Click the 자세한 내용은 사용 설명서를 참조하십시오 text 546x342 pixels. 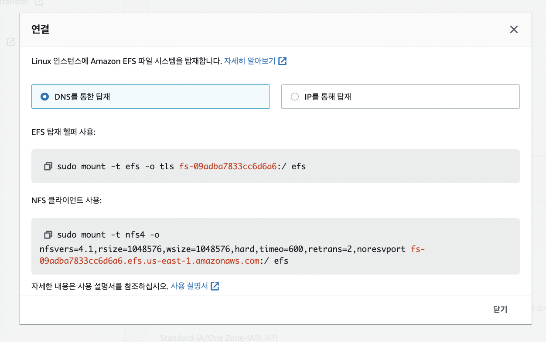pyautogui.click(x=100, y=286)
